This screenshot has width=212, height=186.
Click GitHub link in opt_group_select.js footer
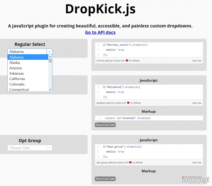[139, 163]
